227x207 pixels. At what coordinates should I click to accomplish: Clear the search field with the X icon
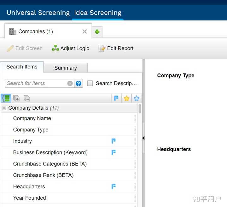pyautogui.click(x=70, y=83)
